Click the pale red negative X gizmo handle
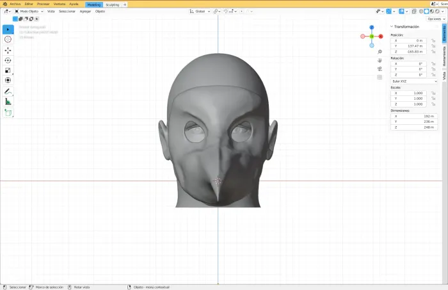The width and height of the screenshot is (448, 290). pyautogui.click(x=363, y=36)
